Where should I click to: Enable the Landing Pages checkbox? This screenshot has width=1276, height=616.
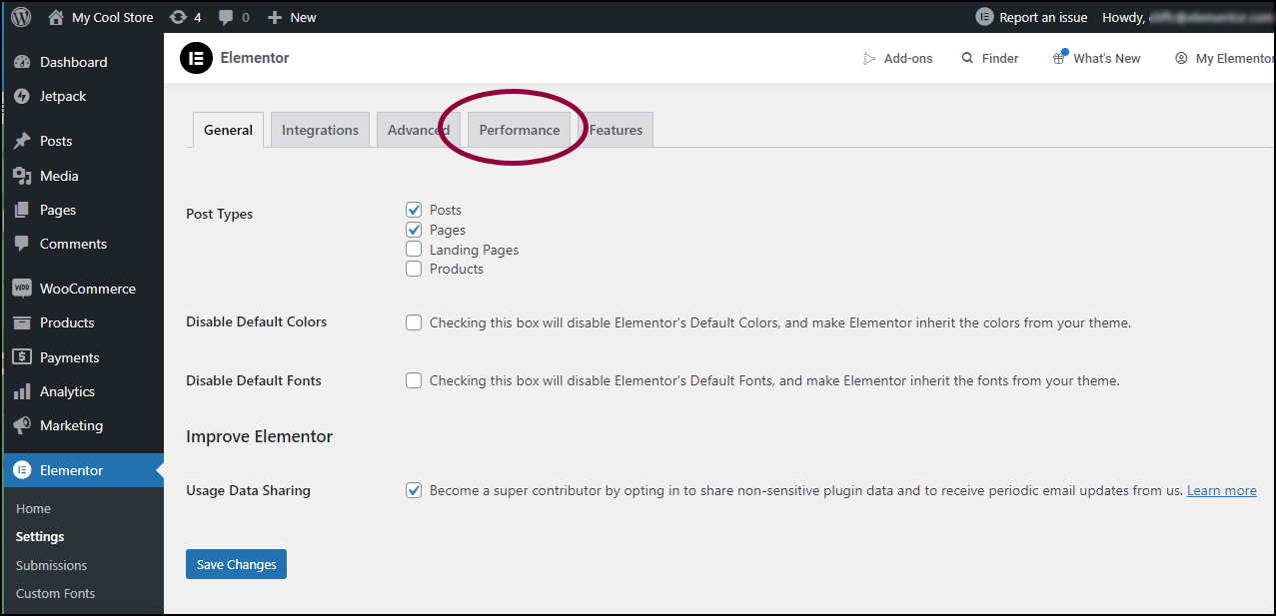414,250
